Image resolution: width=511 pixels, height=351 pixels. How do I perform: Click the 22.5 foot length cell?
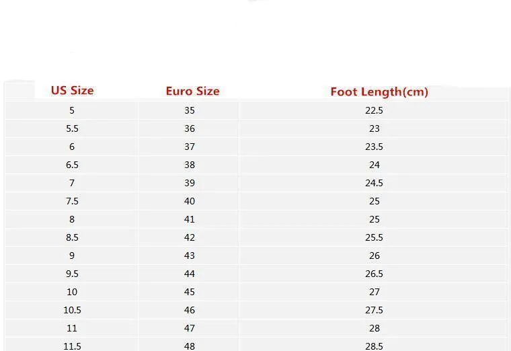coord(374,110)
